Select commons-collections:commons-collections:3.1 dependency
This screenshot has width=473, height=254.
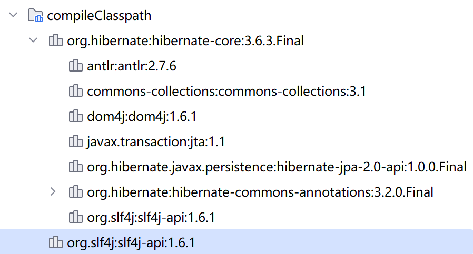(226, 92)
